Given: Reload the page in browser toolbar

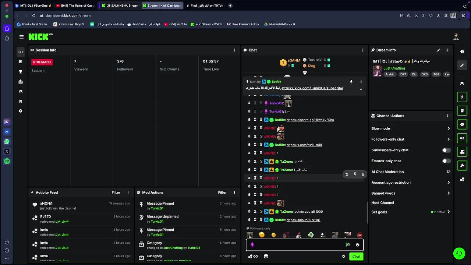Looking at the screenshot, I should [x=33, y=15].
